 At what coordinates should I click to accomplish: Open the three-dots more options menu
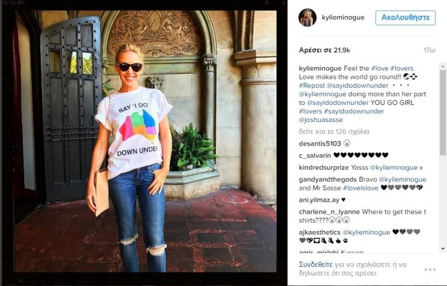[x=430, y=269]
